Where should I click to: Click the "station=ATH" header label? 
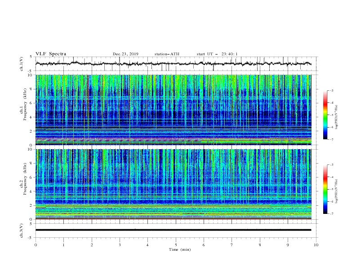[167, 54]
